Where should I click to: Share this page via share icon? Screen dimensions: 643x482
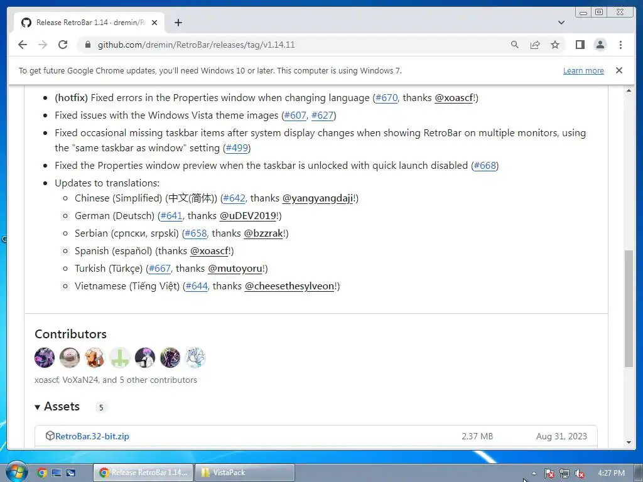pos(535,45)
